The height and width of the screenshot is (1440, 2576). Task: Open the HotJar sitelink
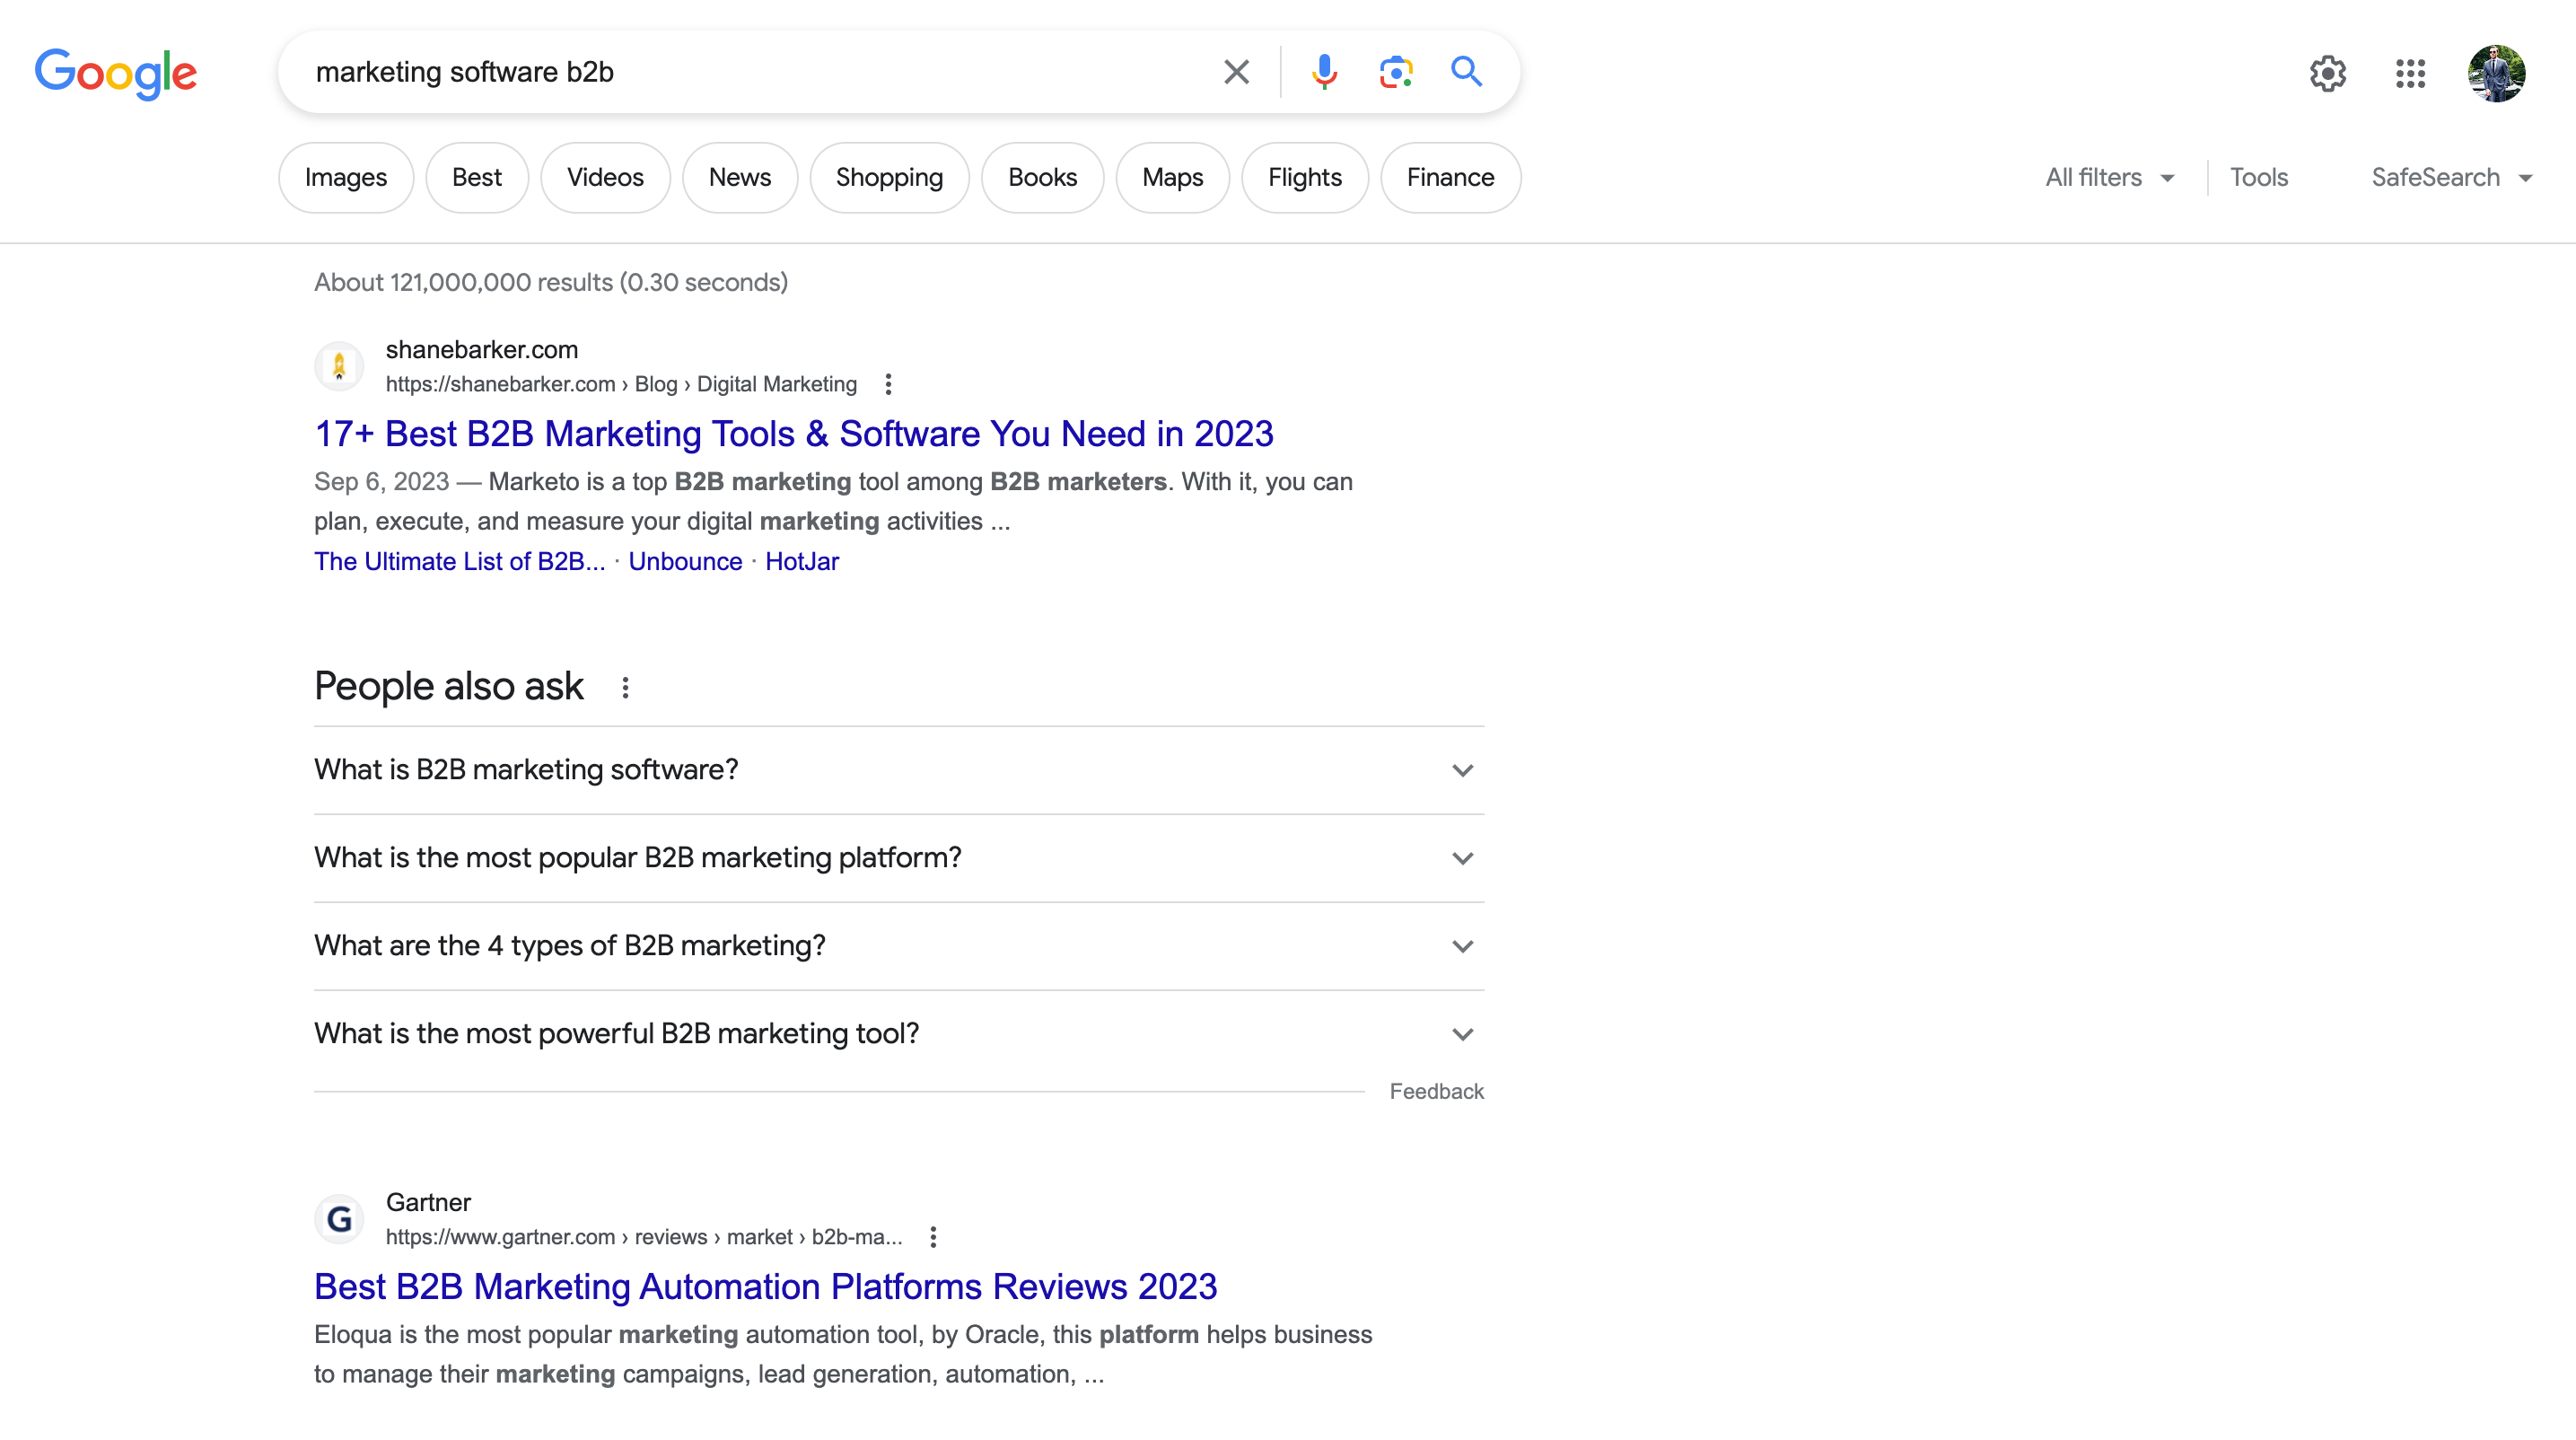point(802,561)
